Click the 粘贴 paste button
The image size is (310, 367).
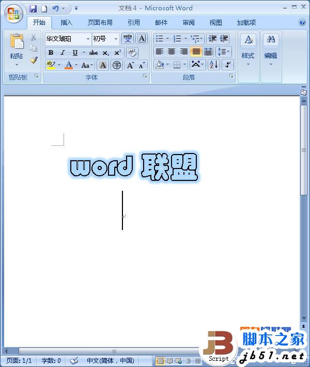(x=17, y=46)
